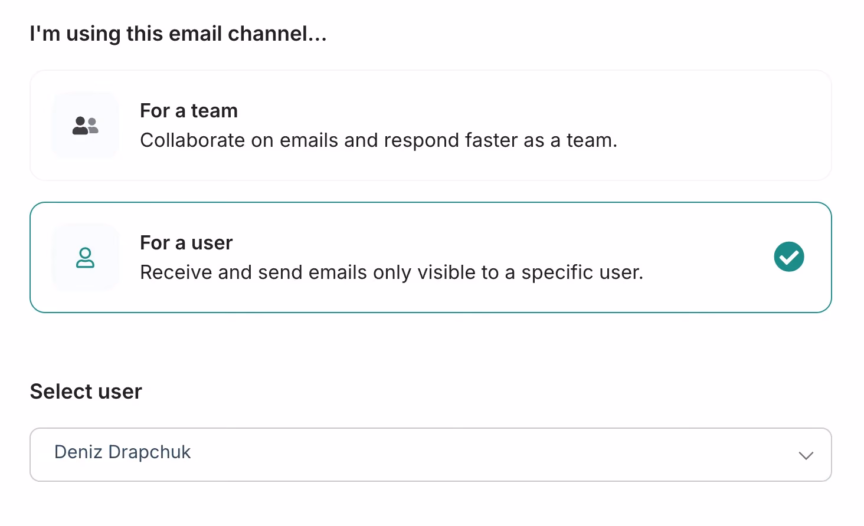Click the 'I'm using this email channel...' heading

(178, 34)
